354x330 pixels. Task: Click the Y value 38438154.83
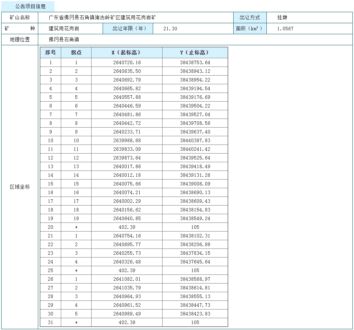(195, 210)
